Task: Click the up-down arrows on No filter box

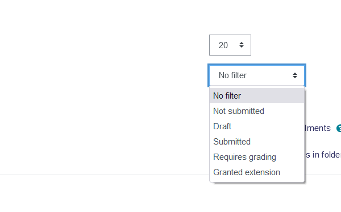Action: pyautogui.click(x=295, y=75)
